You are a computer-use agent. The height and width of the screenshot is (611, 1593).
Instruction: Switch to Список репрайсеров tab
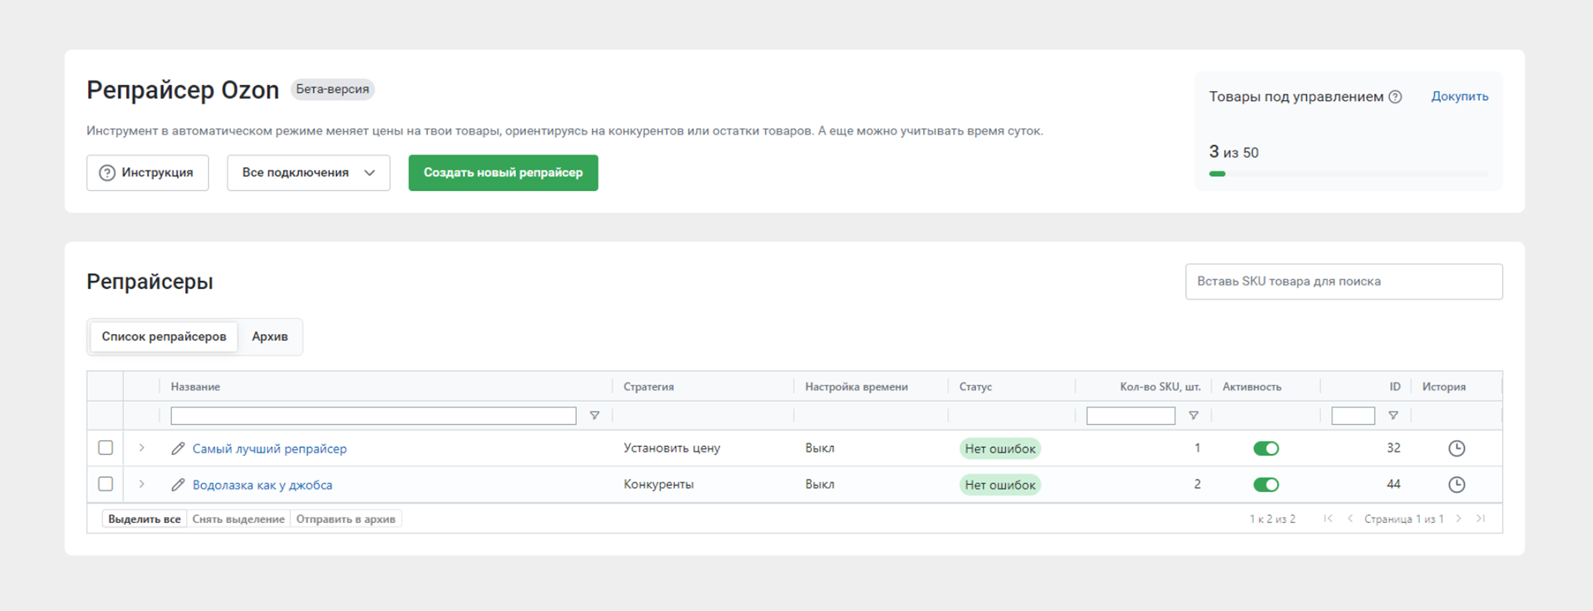click(x=164, y=337)
